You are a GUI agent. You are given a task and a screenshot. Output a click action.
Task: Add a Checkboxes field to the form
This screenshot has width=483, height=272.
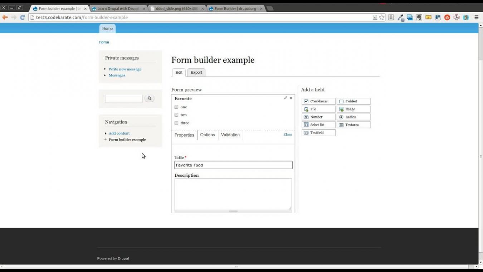318,101
